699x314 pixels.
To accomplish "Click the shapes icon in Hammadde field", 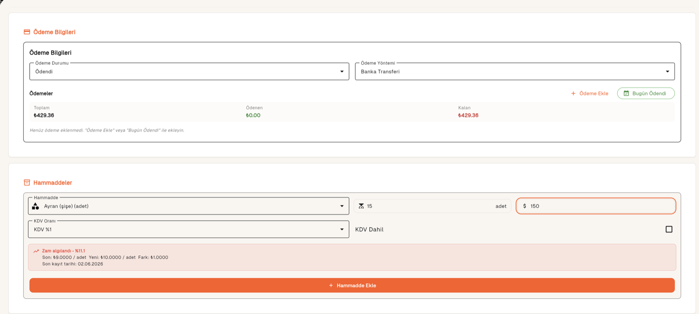I will click(x=35, y=206).
